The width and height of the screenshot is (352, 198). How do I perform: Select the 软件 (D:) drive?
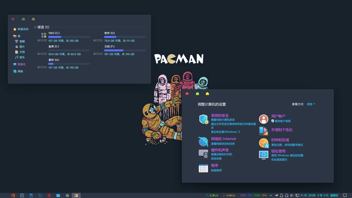coord(119,37)
